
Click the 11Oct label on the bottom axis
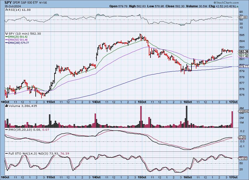coord(51,177)
